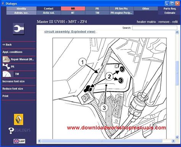The height and width of the screenshot is (147, 181).
Task: Switch to the MR tab
Action: [x=73, y=8]
